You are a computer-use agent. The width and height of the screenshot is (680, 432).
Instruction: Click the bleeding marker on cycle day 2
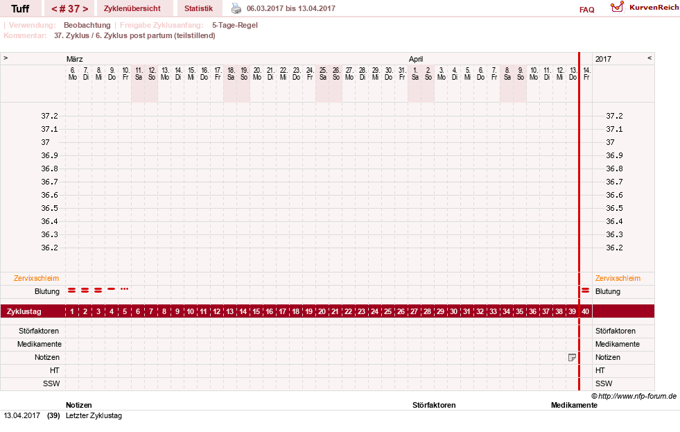[x=85, y=290]
